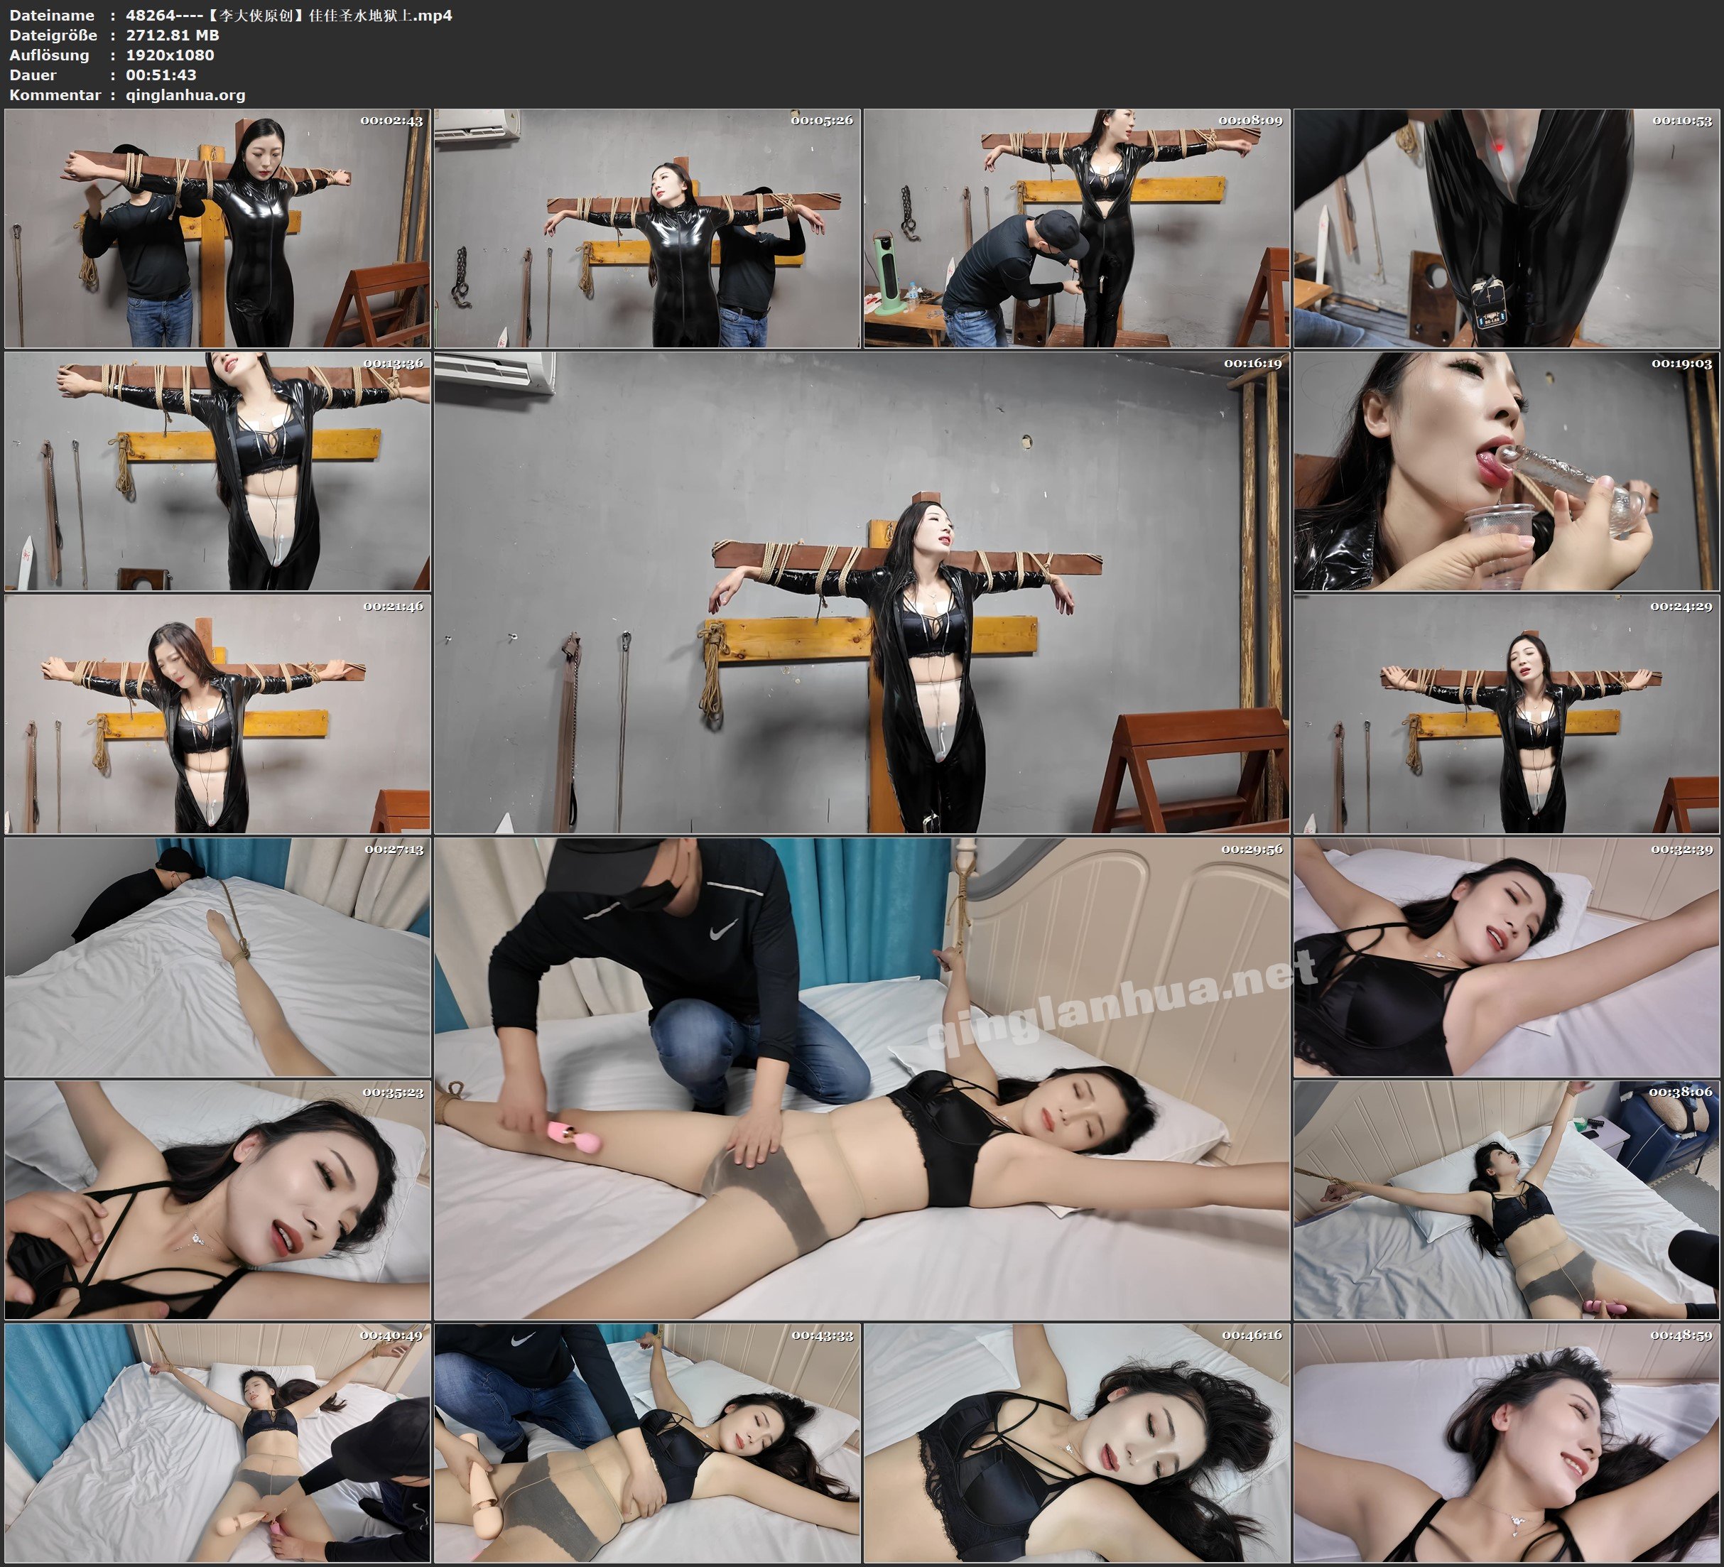This screenshot has height=1567, width=1724.
Task: Open the thumbnail labeled 00:27:13
Action: [x=217, y=957]
